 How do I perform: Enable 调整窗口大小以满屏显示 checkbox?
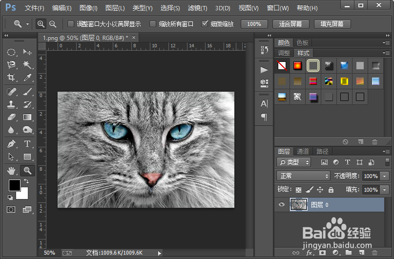point(71,24)
